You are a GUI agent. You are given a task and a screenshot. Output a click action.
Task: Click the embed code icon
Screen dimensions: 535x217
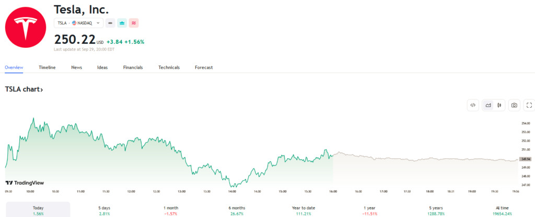(473, 105)
